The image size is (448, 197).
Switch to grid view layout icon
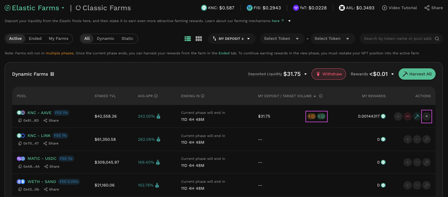tap(199, 39)
